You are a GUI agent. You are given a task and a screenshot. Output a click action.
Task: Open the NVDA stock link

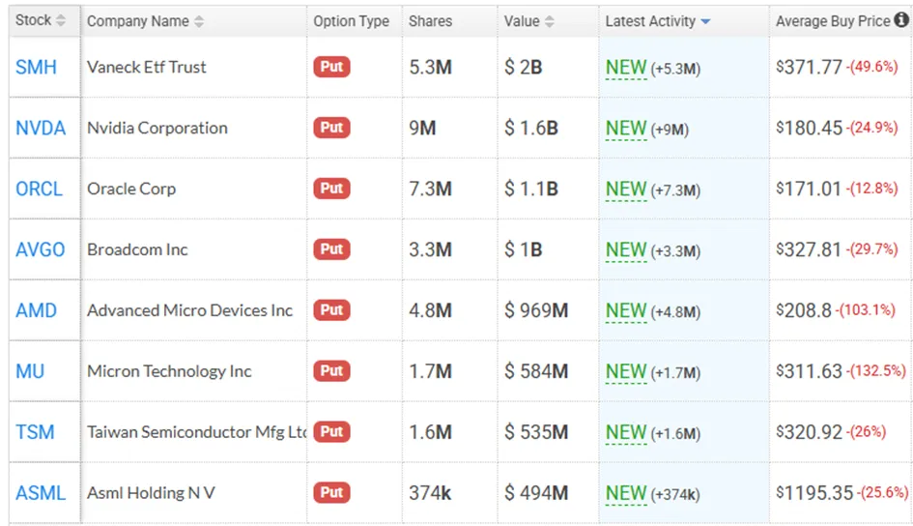[41, 129]
